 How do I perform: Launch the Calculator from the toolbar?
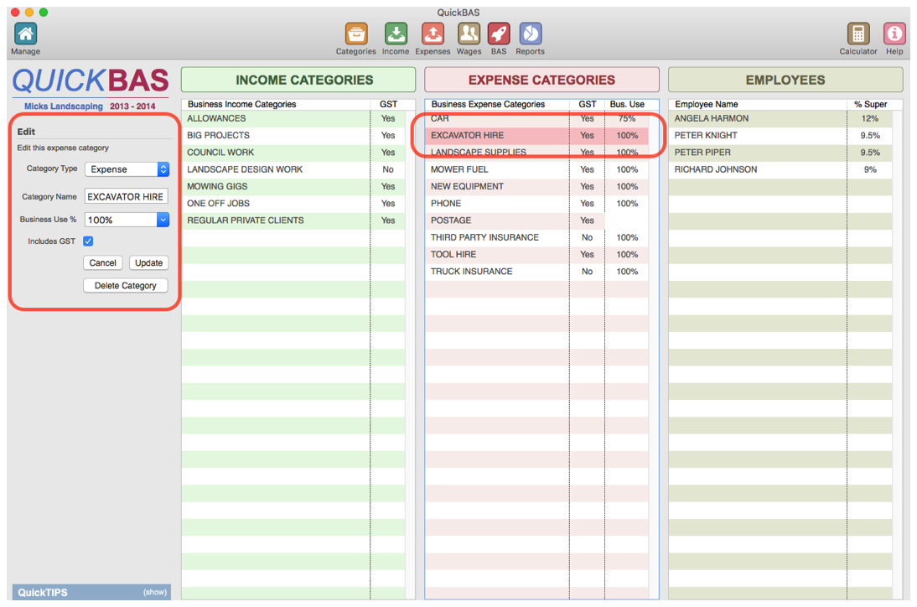point(857,34)
